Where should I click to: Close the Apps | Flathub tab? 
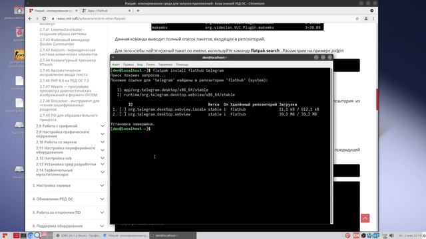129,11
